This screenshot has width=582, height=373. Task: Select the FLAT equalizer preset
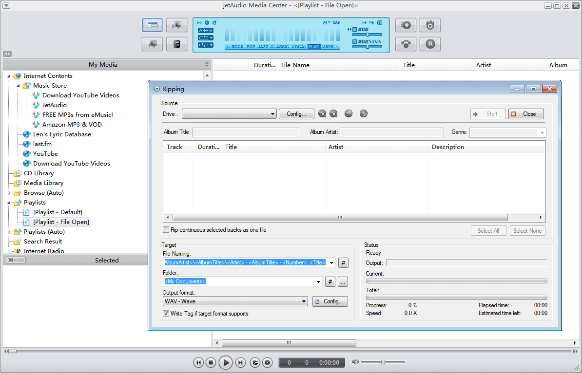(314, 47)
